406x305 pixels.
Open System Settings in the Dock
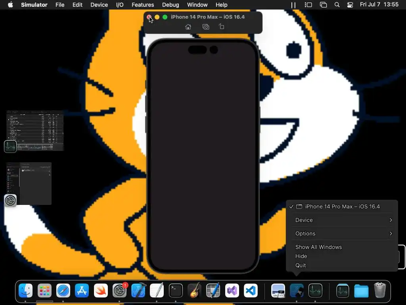pyautogui.click(x=120, y=290)
